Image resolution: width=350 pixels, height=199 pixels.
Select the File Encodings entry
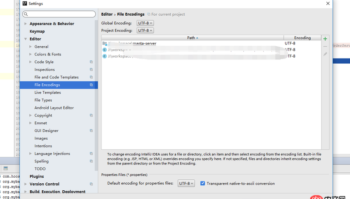click(x=59, y=85)
